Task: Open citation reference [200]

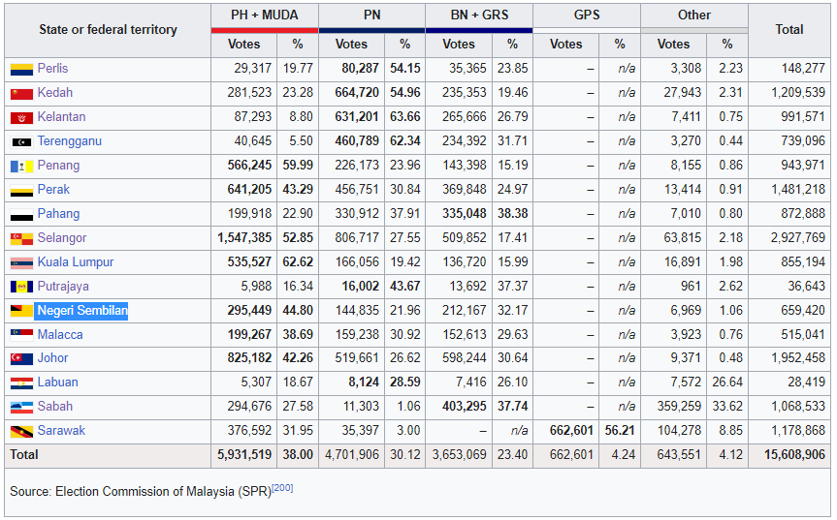Action: 282,487
